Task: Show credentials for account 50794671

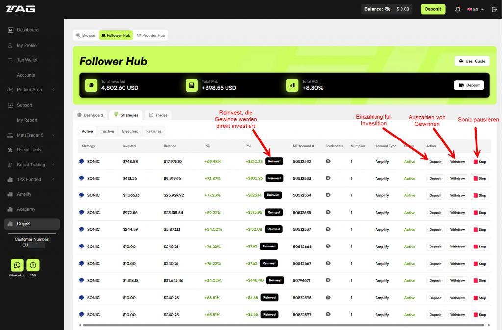Action: point(328,280)
